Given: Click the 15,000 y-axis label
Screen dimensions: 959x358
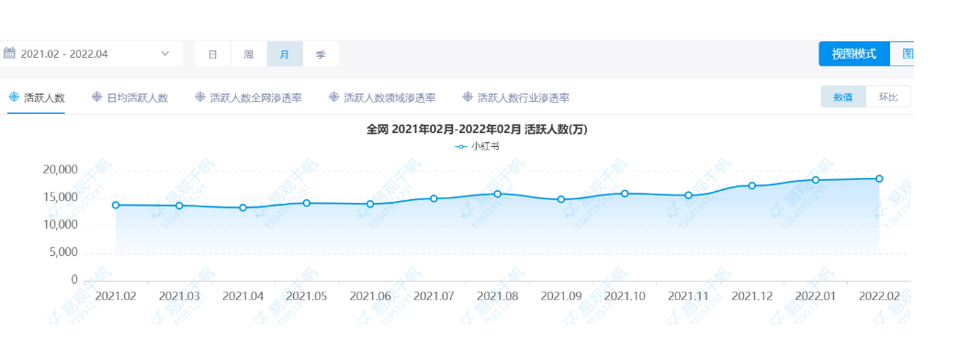Looking at the screenshot, I should click(60, 197).
